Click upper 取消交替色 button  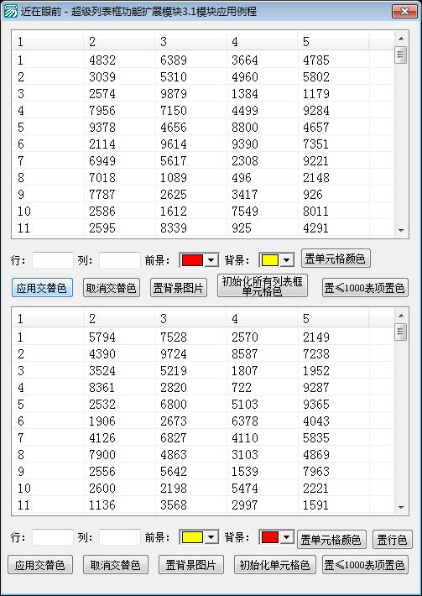click(x=112, y=288)
